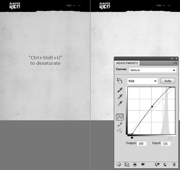Select the top-right curve control point

(x=170, y=87)
